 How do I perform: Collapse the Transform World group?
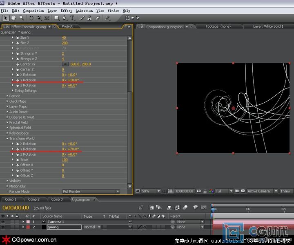tap(7, 139)
